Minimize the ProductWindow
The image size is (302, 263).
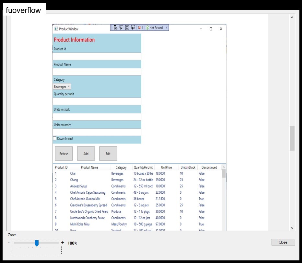pos(201,29)
